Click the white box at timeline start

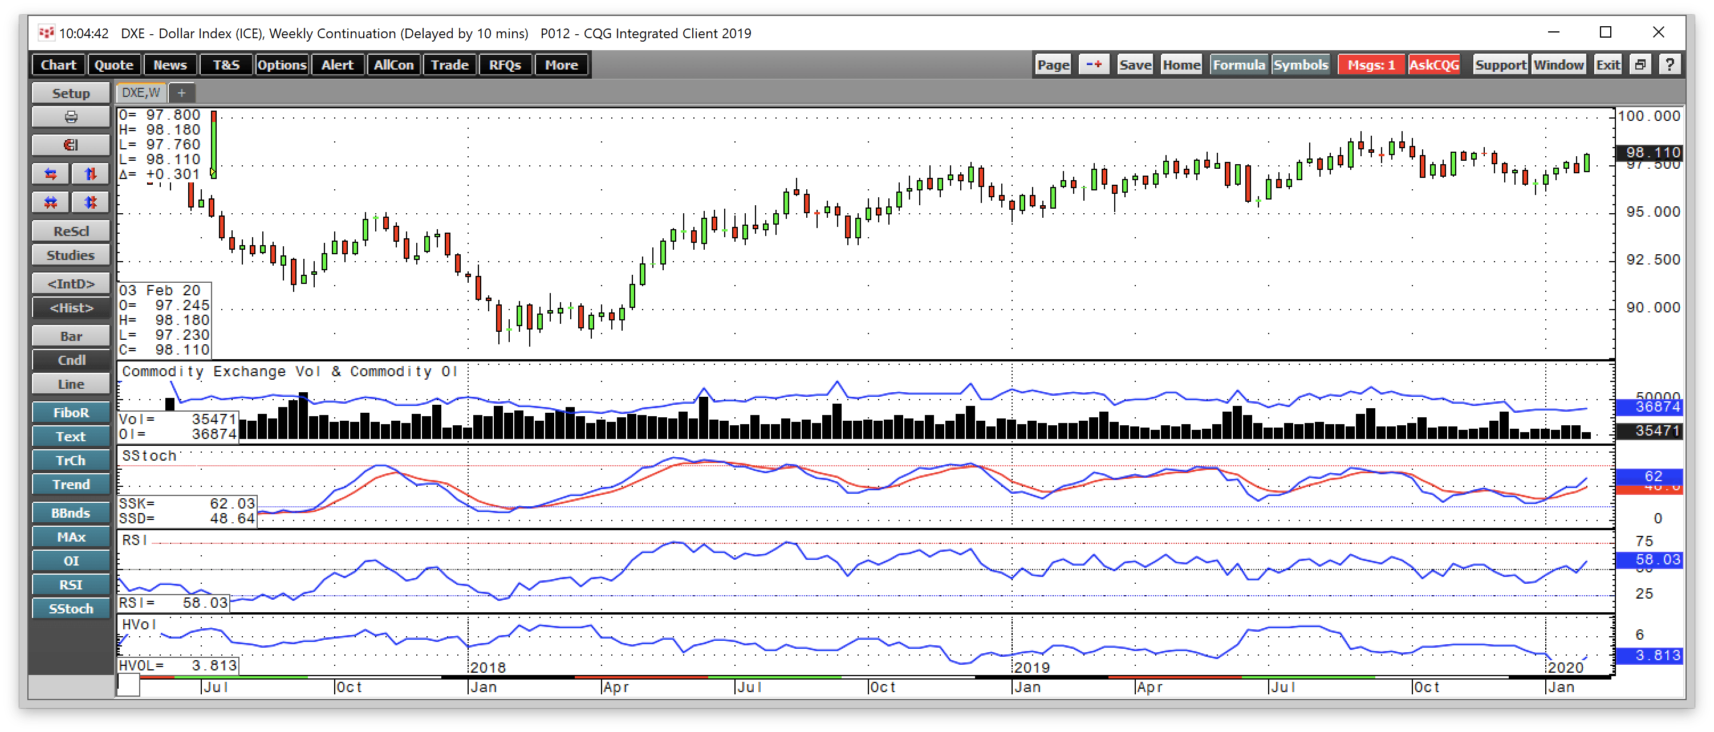(x=128, y=685)
